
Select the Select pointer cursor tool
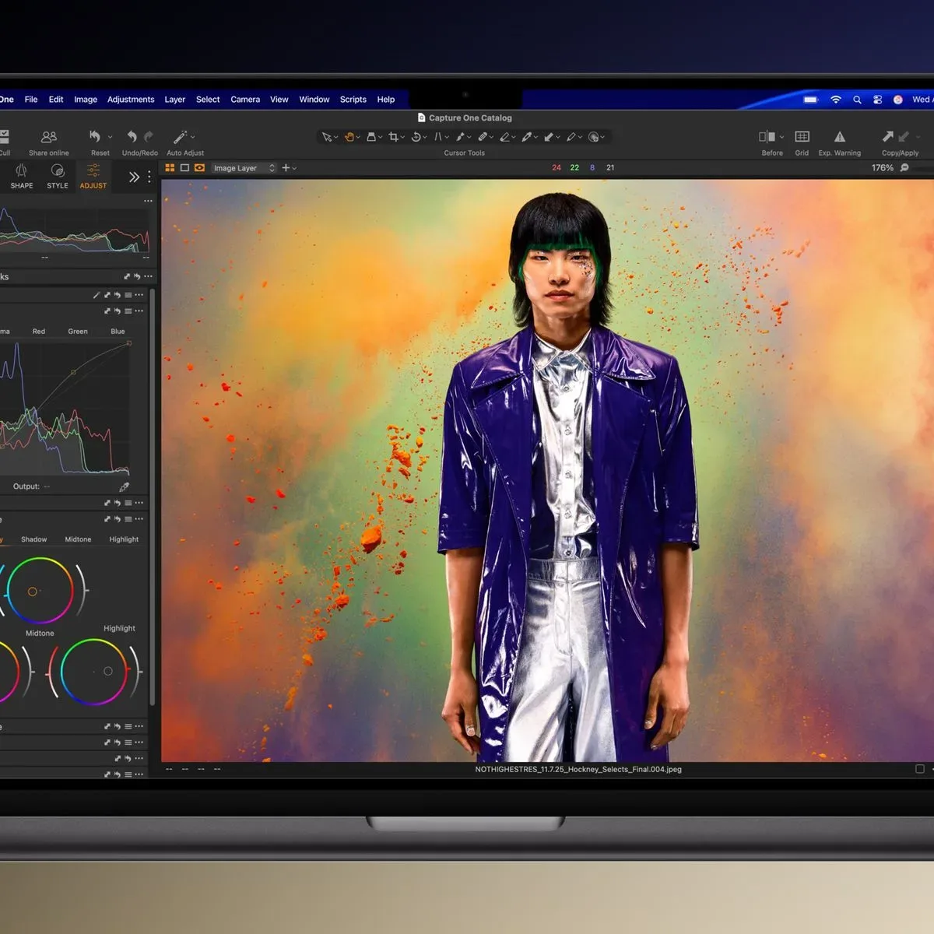click(x=326, y=137)
